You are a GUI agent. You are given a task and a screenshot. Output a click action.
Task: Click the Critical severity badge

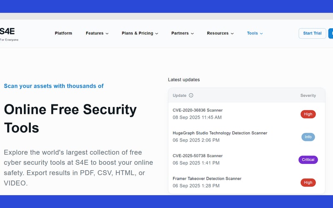(x=308, y=160)
